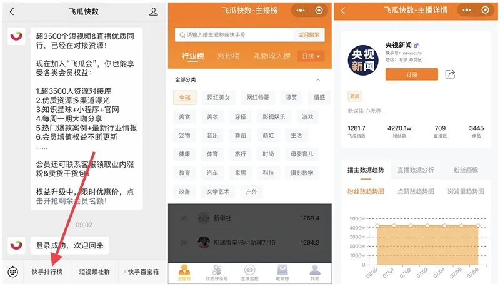Select the 播主数据趋势 tab
The width and height of the screenshot is (500, 286).
(x=366, y=170)
